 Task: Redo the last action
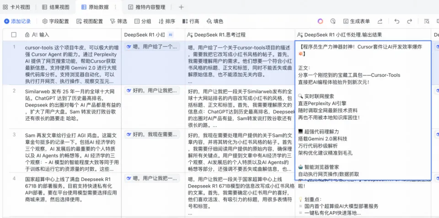[409, 21]
